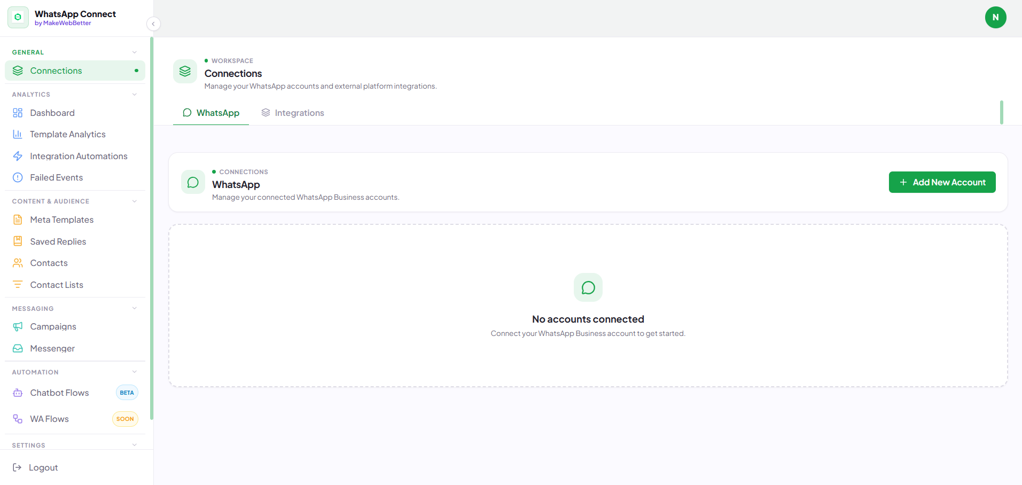
Task: Collapse the sidebar with the arrow button
Action: [x=153, y=24]
